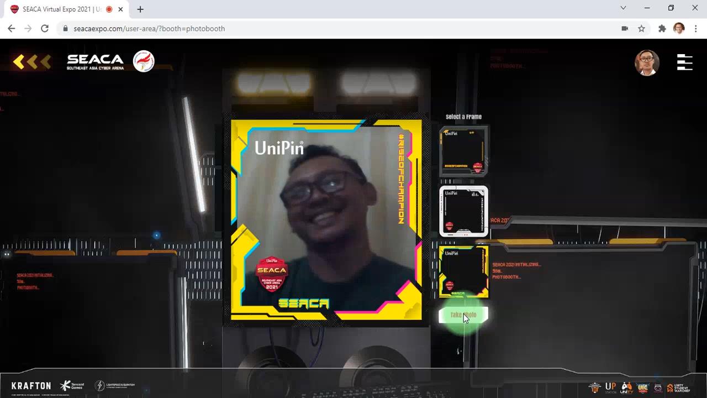Click the purple mask logo in footer
Image resolution: width=707 pixels, height=398 pixels.
658,388
